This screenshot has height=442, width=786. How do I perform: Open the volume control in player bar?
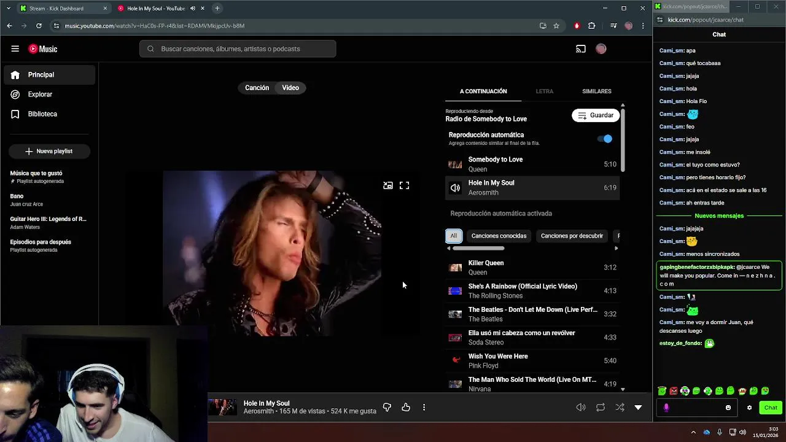coord(580,407)
